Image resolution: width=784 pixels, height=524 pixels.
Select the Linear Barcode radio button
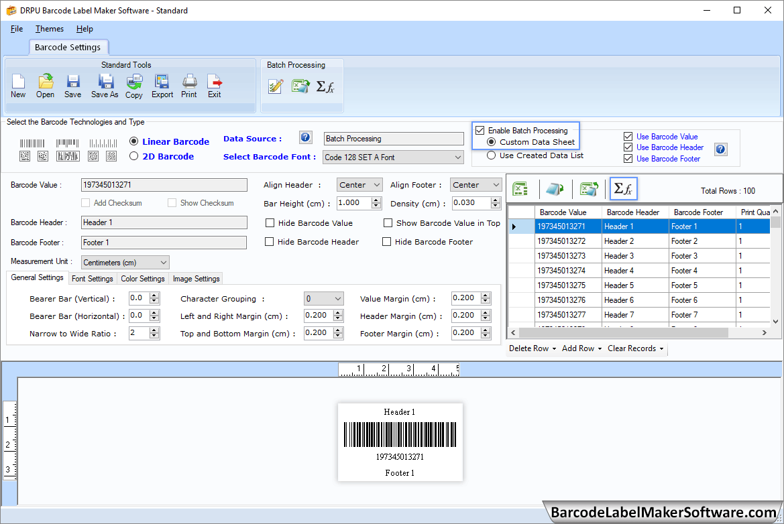tap(134, 141)
